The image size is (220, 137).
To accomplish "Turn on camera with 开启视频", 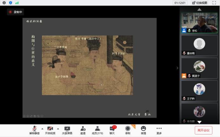I will pyautogui.click(x=50, y=130).
